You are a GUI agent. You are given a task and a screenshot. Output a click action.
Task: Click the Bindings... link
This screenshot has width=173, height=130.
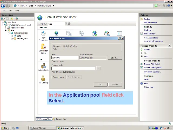point(148,30)
